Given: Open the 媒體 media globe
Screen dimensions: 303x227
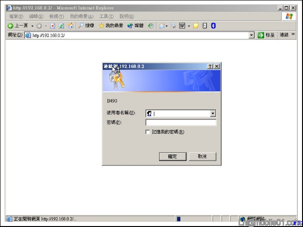Looking at the screenshot, I should click(135, 26).
